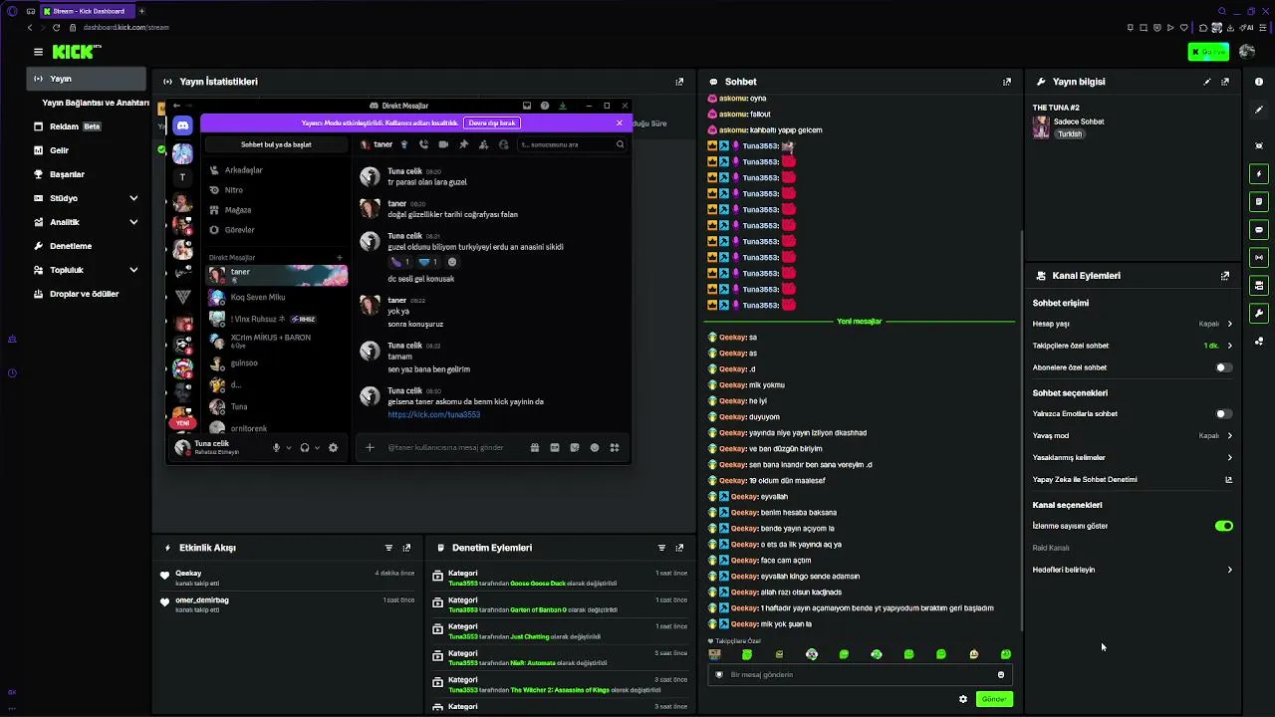Click the chat bubble icon in right sidebar
Viewport: 1275px width, 717px height.
pos(1259,230)
